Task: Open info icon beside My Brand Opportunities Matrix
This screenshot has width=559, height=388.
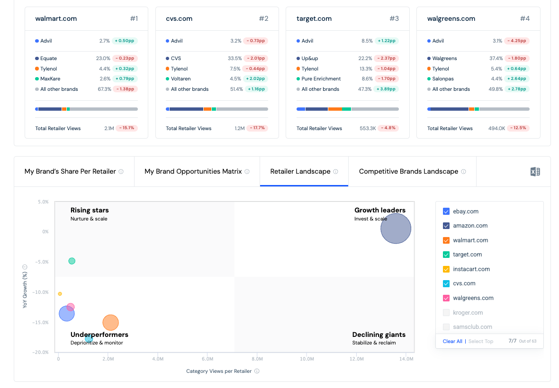Action: point(247,172)
